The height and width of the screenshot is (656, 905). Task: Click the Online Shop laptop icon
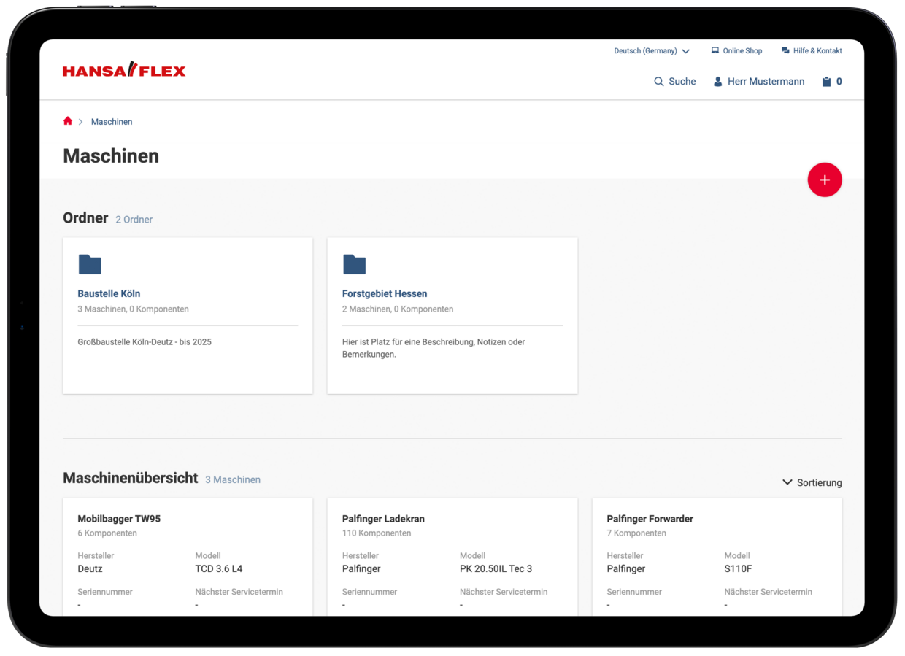point(715,51)
